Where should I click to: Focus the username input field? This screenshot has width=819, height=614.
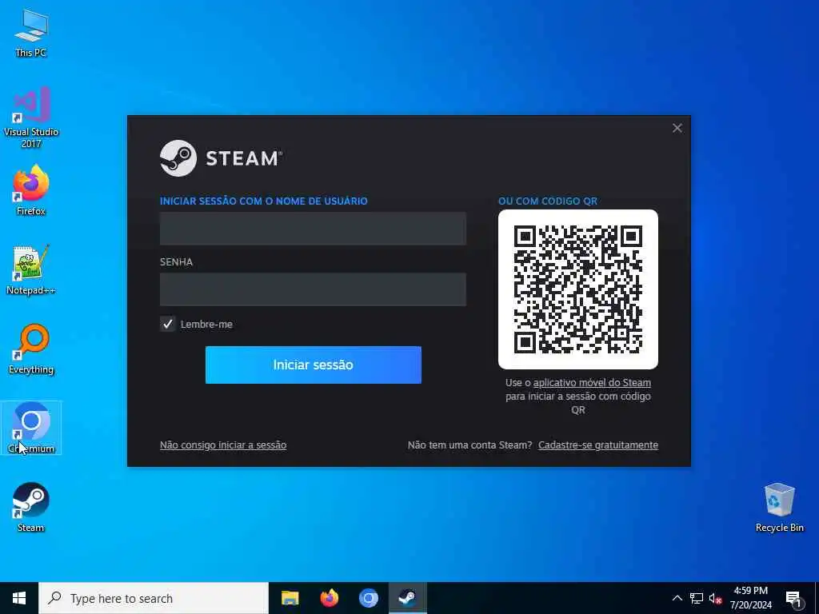coord(313,228)
